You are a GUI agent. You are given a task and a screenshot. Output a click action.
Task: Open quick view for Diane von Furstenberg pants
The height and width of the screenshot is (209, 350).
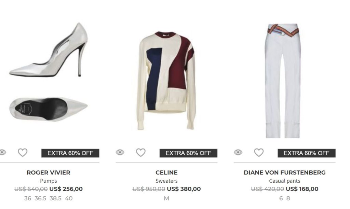(238, 152)
